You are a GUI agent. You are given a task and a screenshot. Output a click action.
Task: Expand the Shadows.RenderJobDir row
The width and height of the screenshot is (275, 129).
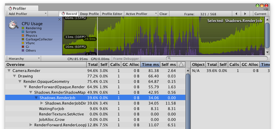click(x=41, y=103)
